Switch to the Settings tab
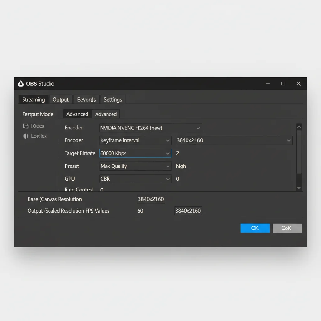The image size is (321, 321). click(113, 99)
